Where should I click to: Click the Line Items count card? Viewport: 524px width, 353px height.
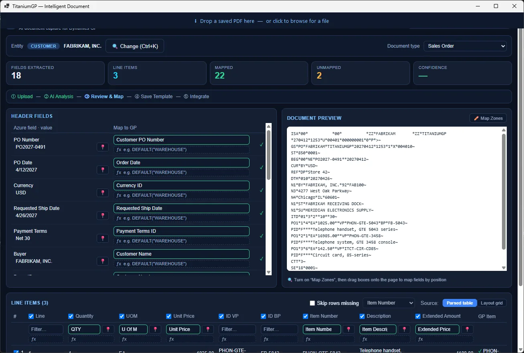(x=157, y=73)
